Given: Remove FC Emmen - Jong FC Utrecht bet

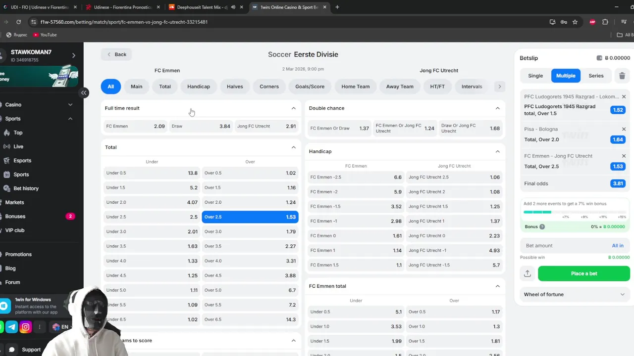Looking at the screenshot, I should (624, 156).
